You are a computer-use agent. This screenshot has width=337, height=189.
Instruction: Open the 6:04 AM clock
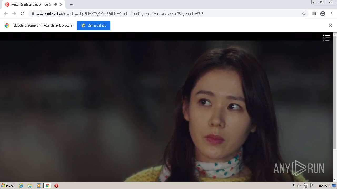pyautogui.click(x=324, y=186)
